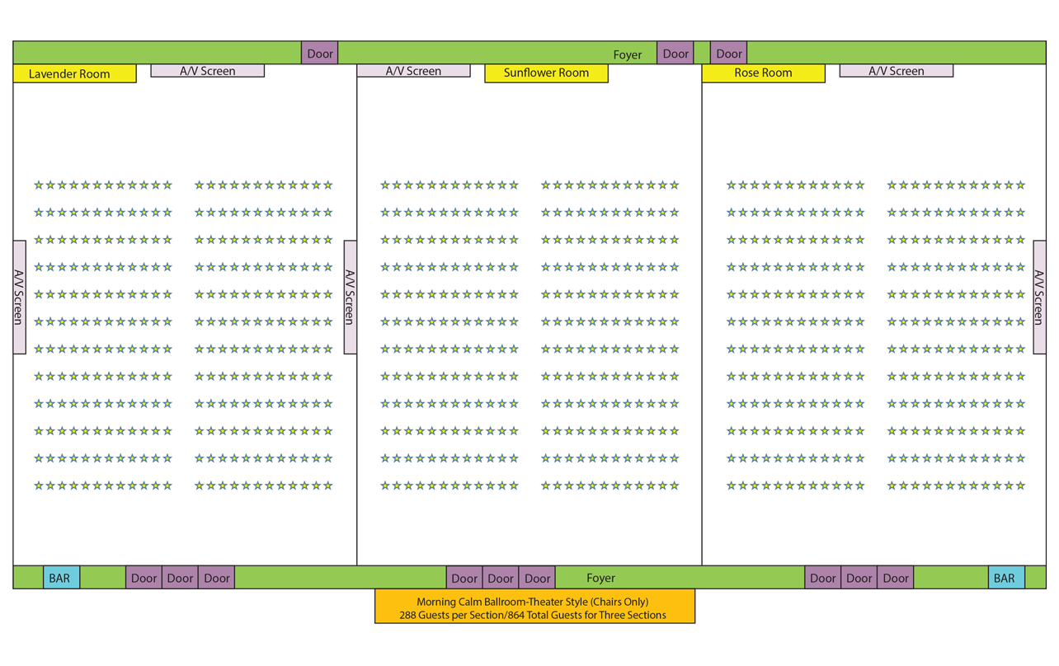
Task: Select the top Door right of the Foyer text
Action: tap(675, 54)
